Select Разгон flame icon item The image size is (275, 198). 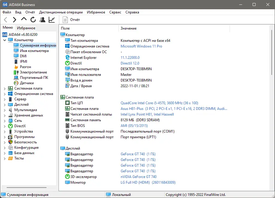point(16,67)
